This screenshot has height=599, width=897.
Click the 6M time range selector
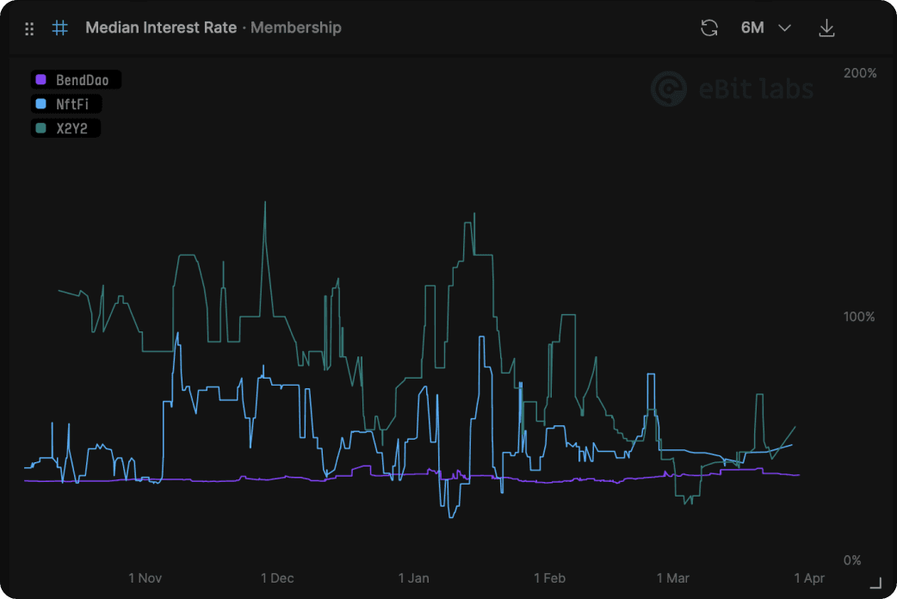(x=753, y=28)
